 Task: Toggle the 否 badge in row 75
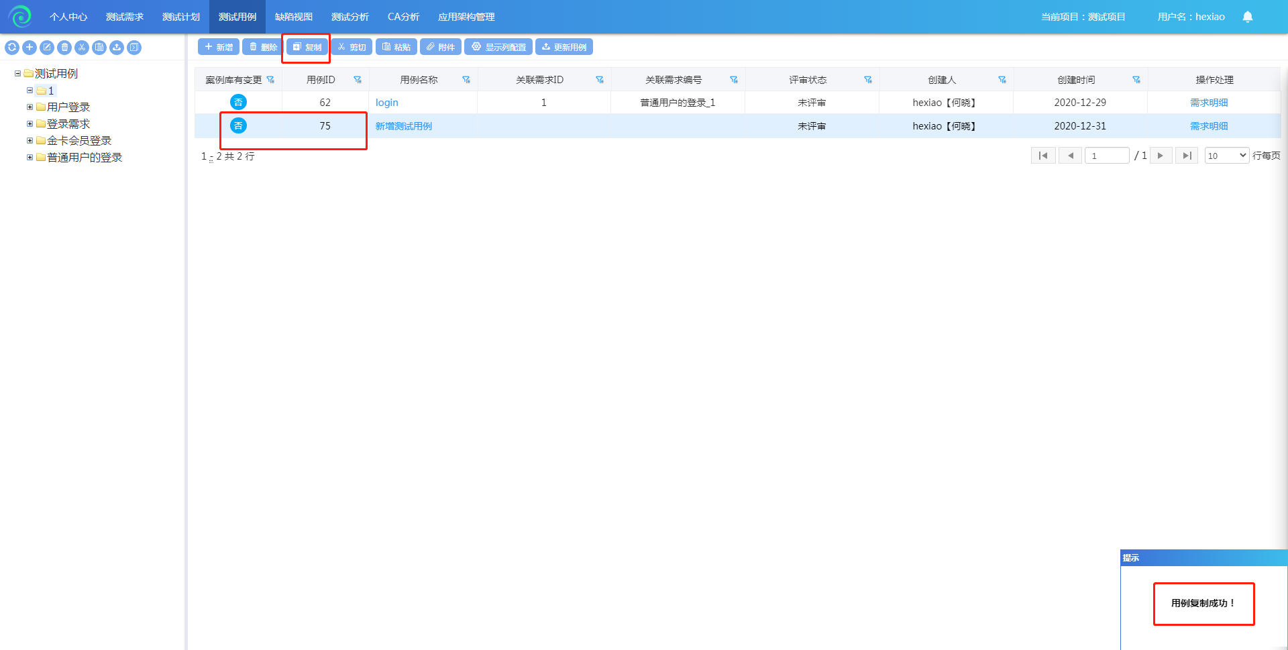point(238,125)
